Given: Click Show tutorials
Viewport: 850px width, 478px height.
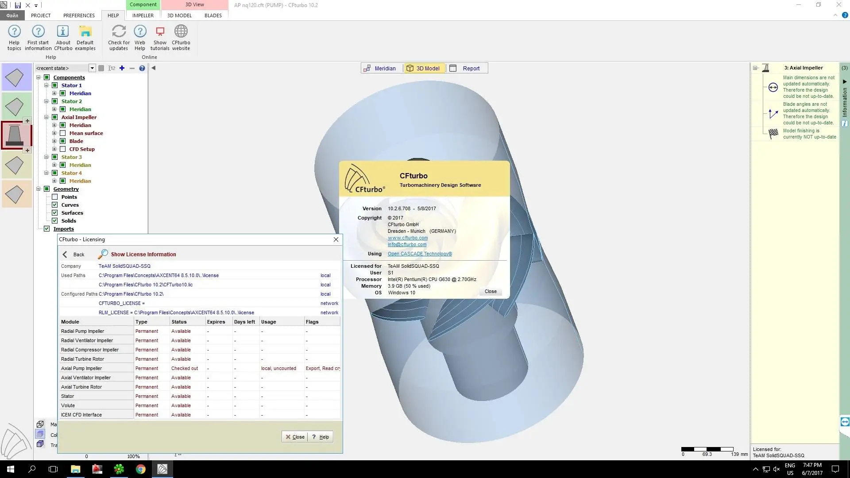Looking at the screenshot, I should click(160, 38).
